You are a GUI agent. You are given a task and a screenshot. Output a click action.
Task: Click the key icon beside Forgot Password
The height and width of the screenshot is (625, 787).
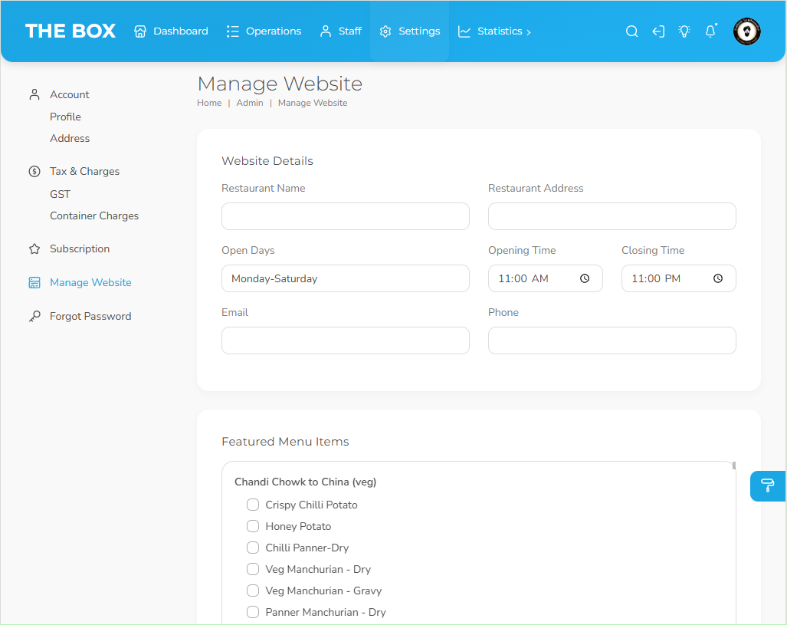click(x=34, y=316)
